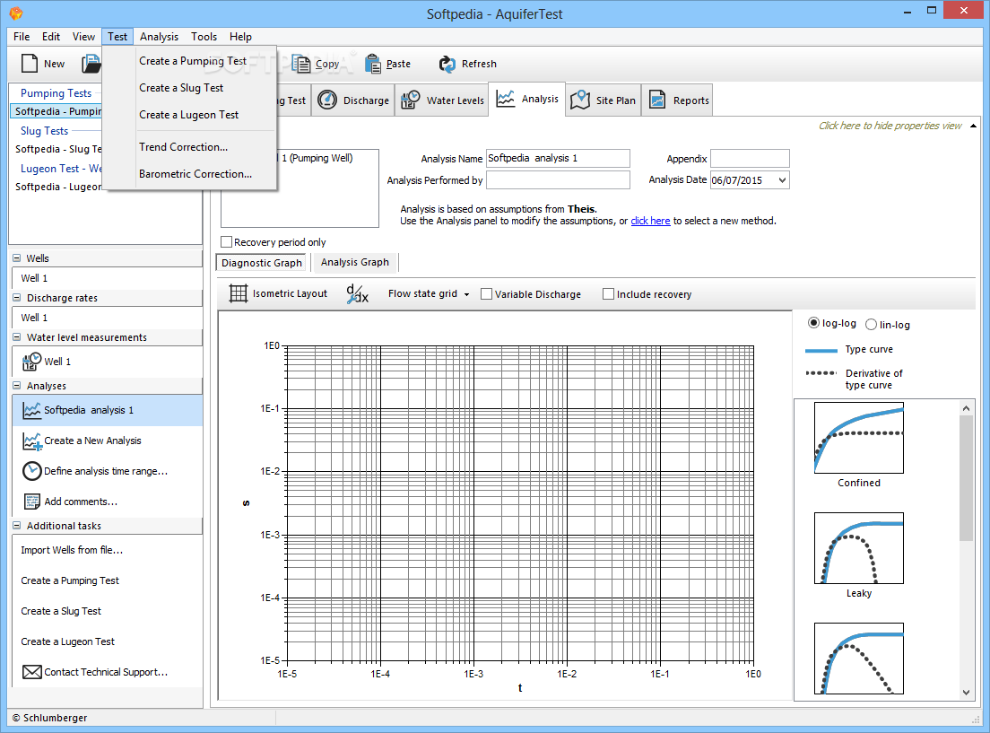Select the Leaky type curve thumbnail
Viewport: 990px width, 733px height.
point(859,548)
